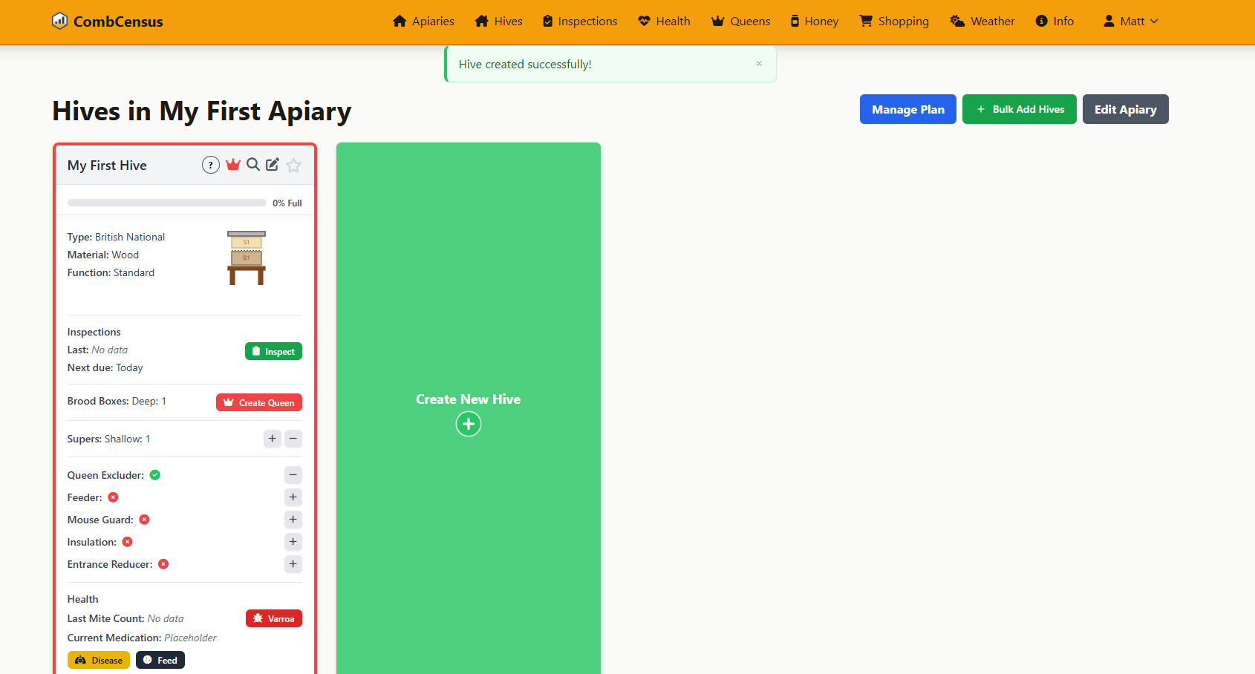
Task: Create a queen using the Create Queen button
Action: click(258, 402)
